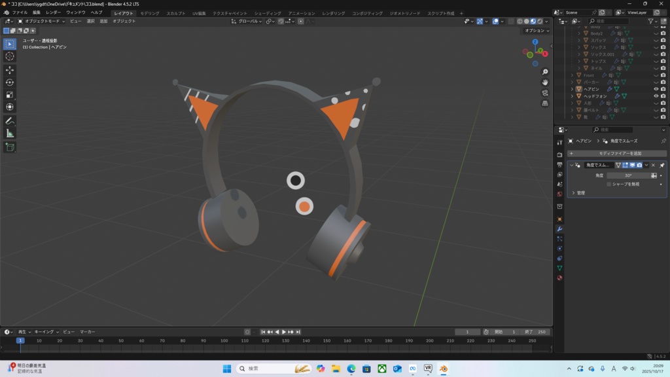Viewport: 670px width, 377px height.
Task: Open the Object Data mesh properties tab
Action: 560,268
